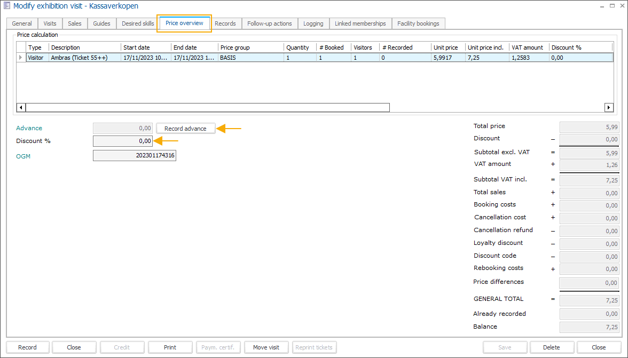Click the right arrow of the grid scrollbar
Screen dimensions: 628x358
pos(609,107)
